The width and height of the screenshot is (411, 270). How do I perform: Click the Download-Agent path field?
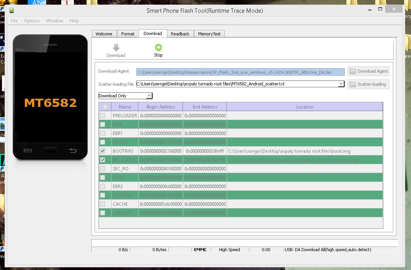pyautogui.click(x=240, y=72)
